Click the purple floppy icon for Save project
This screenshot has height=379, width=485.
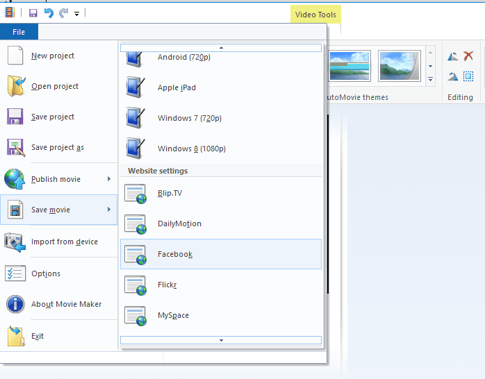pos(15,117)
